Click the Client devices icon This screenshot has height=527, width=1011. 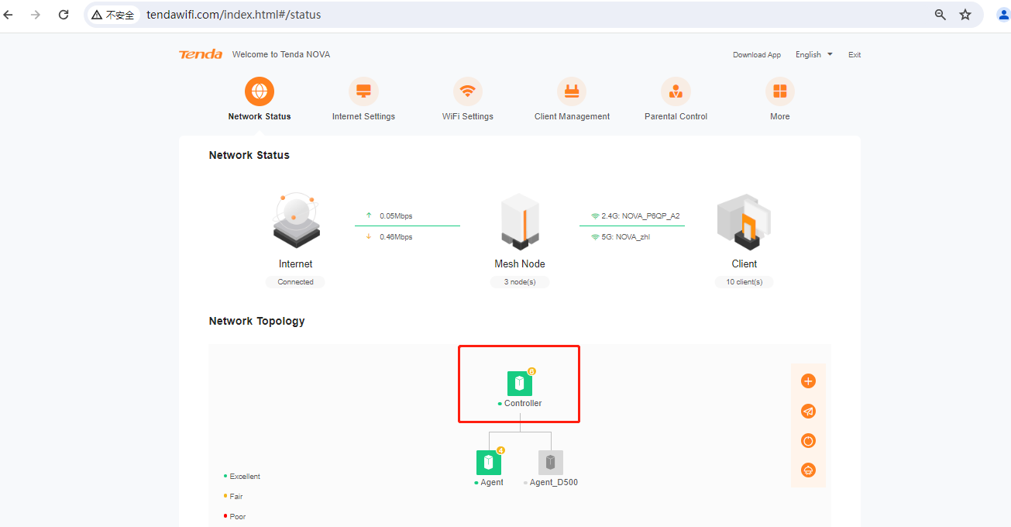(744, 222)
